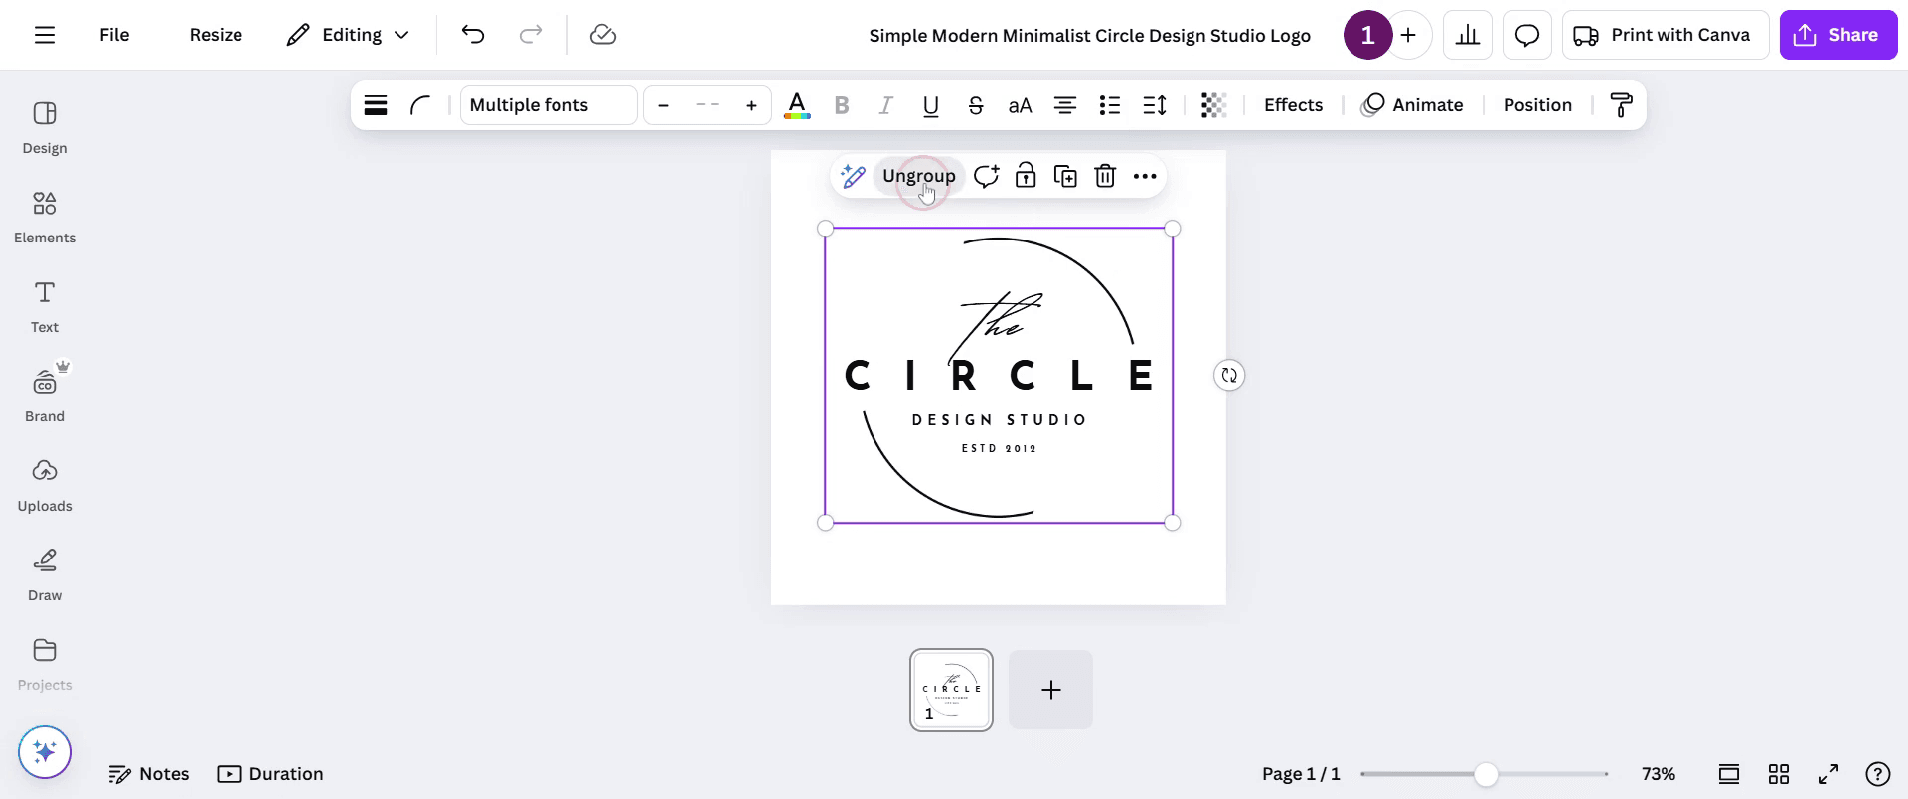The height and width of the screenshot is (799, 1908).
Task: Open grid view of pages
Action: click(x=1779, y=774)
